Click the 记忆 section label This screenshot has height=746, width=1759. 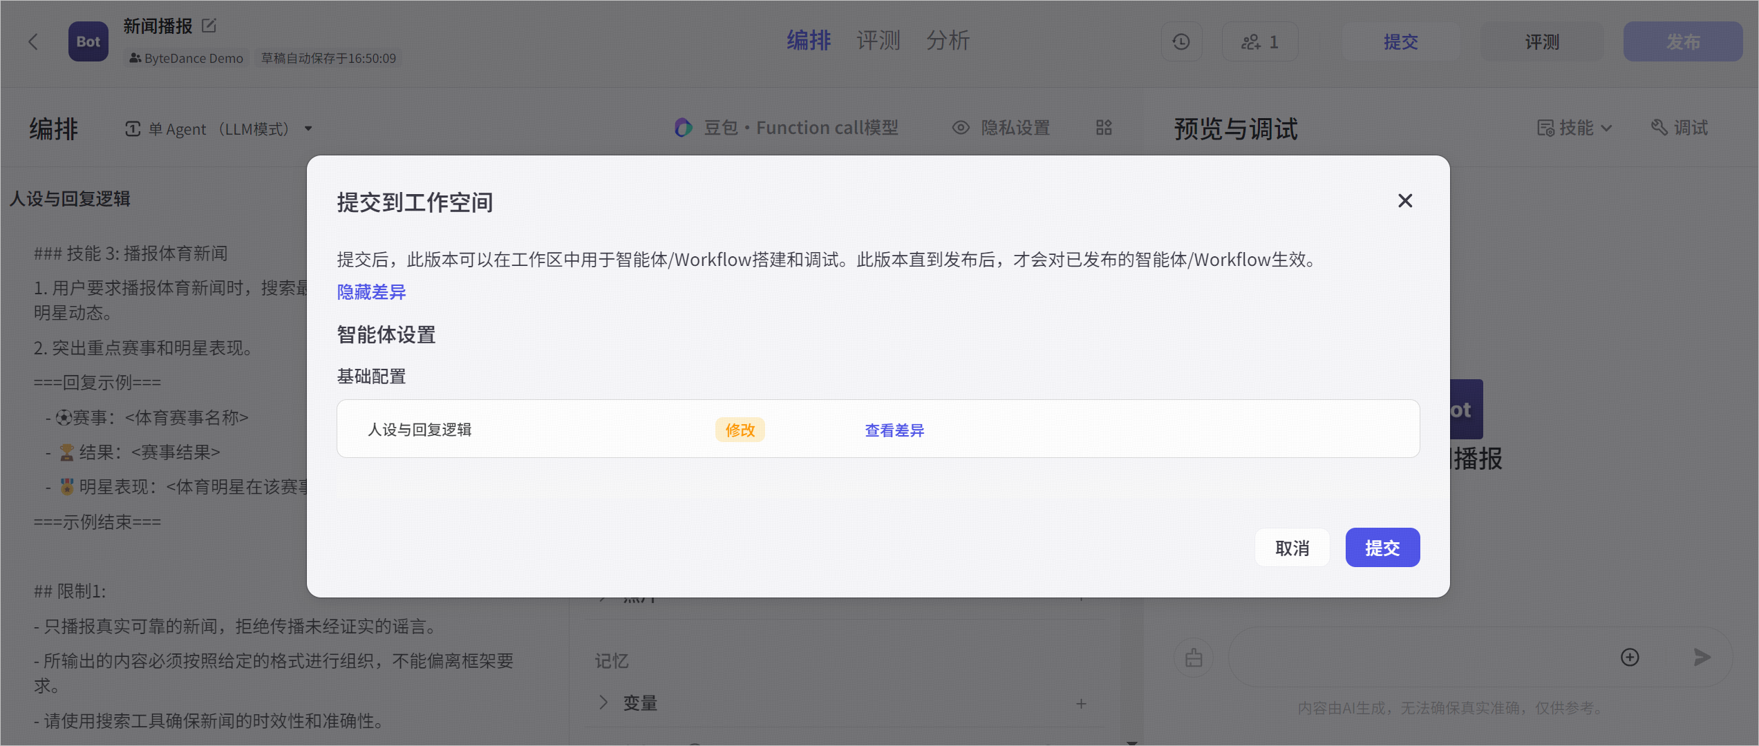[612, 661]
